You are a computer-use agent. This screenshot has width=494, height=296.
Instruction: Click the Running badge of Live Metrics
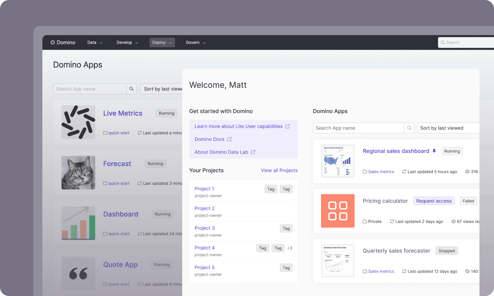pyautogui.click(x=166, y=113)
